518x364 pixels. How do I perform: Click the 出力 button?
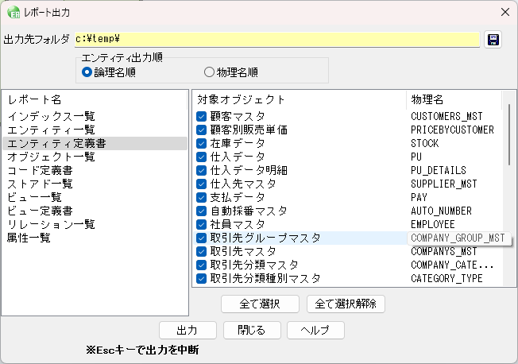pos(187,330)
